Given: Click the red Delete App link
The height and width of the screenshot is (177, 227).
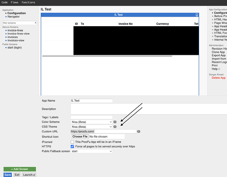Looking at the screenshot, I should [x=219, y=78].
